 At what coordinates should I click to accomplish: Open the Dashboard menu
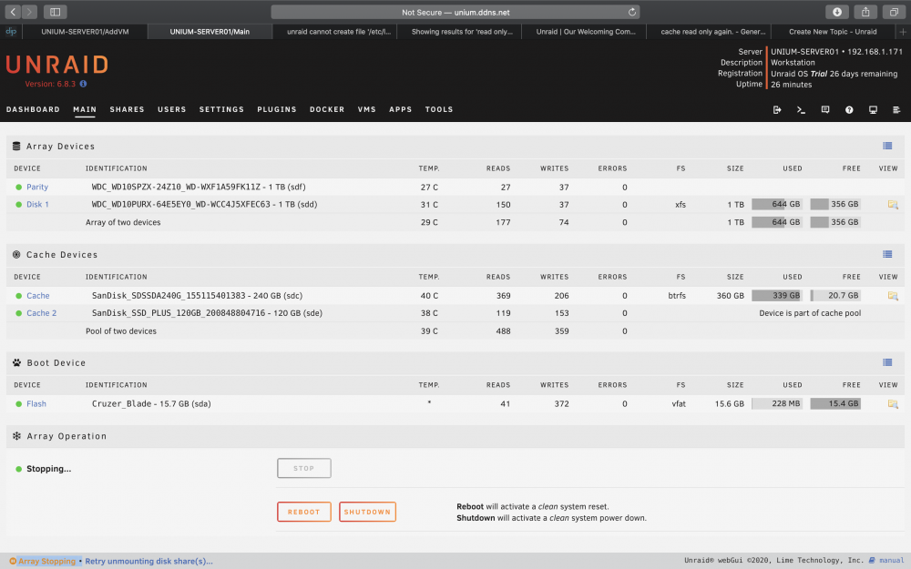coord(33,109)
